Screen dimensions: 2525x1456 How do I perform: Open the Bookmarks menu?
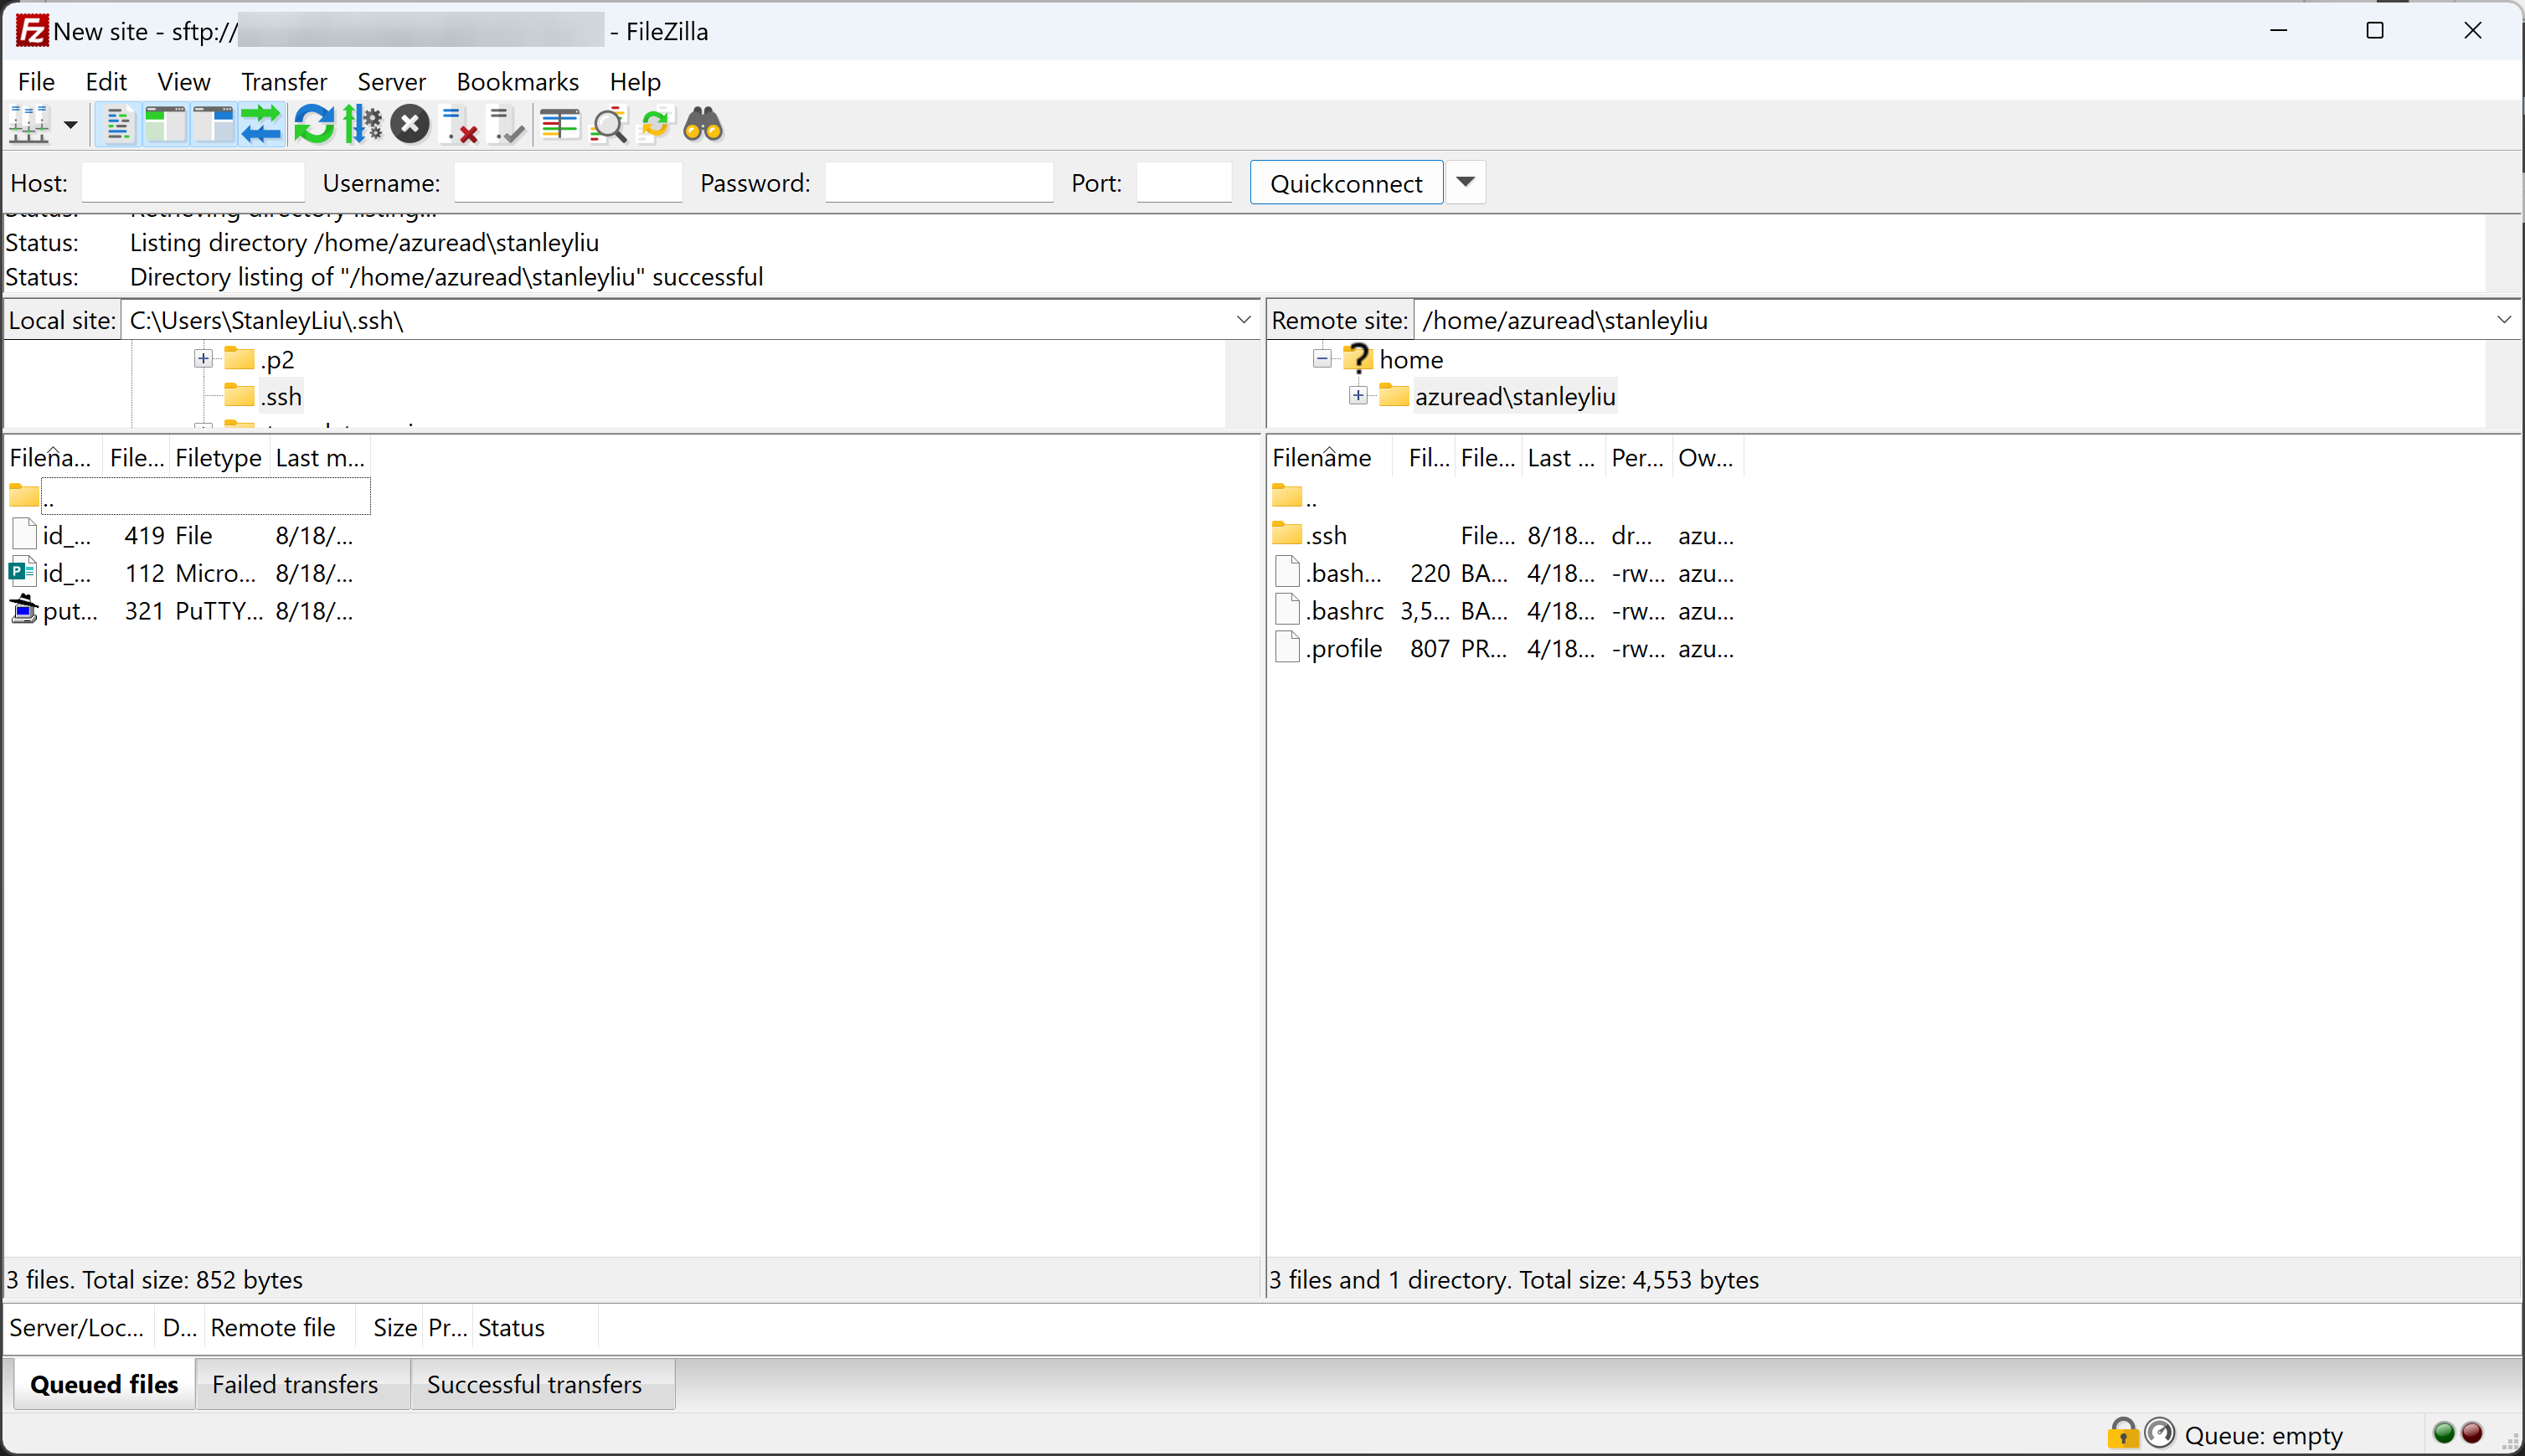517,81
